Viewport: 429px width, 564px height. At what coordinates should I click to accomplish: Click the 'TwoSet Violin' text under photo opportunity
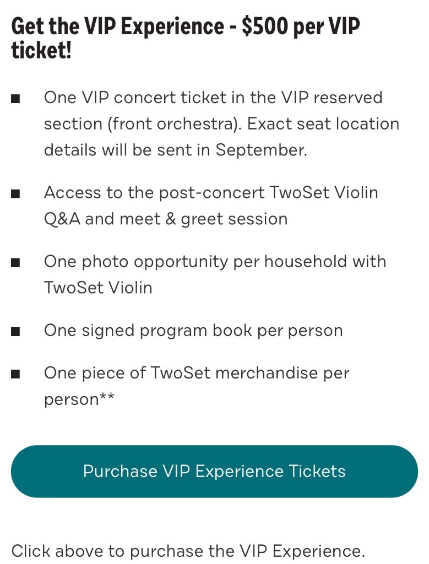click(98, 288)
